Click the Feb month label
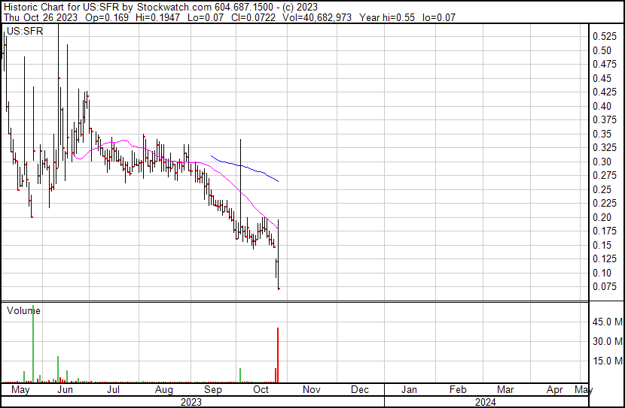 (x=458, y=390)
